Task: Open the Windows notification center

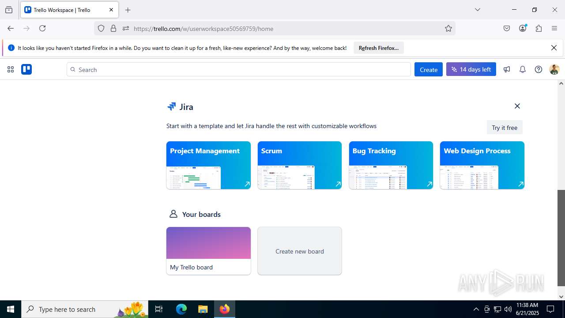Action: click(x=550, y=309)
